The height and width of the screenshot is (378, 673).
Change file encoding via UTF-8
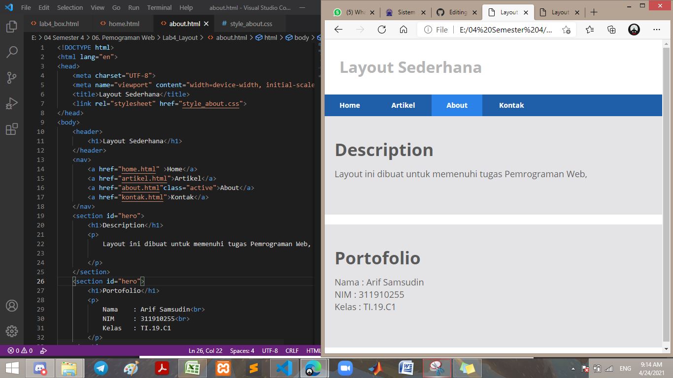pyautogui.click(x=270, y=351)
